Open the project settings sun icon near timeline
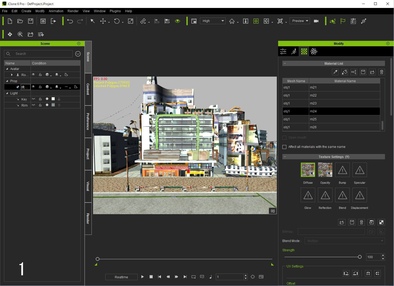 point(253,277)
